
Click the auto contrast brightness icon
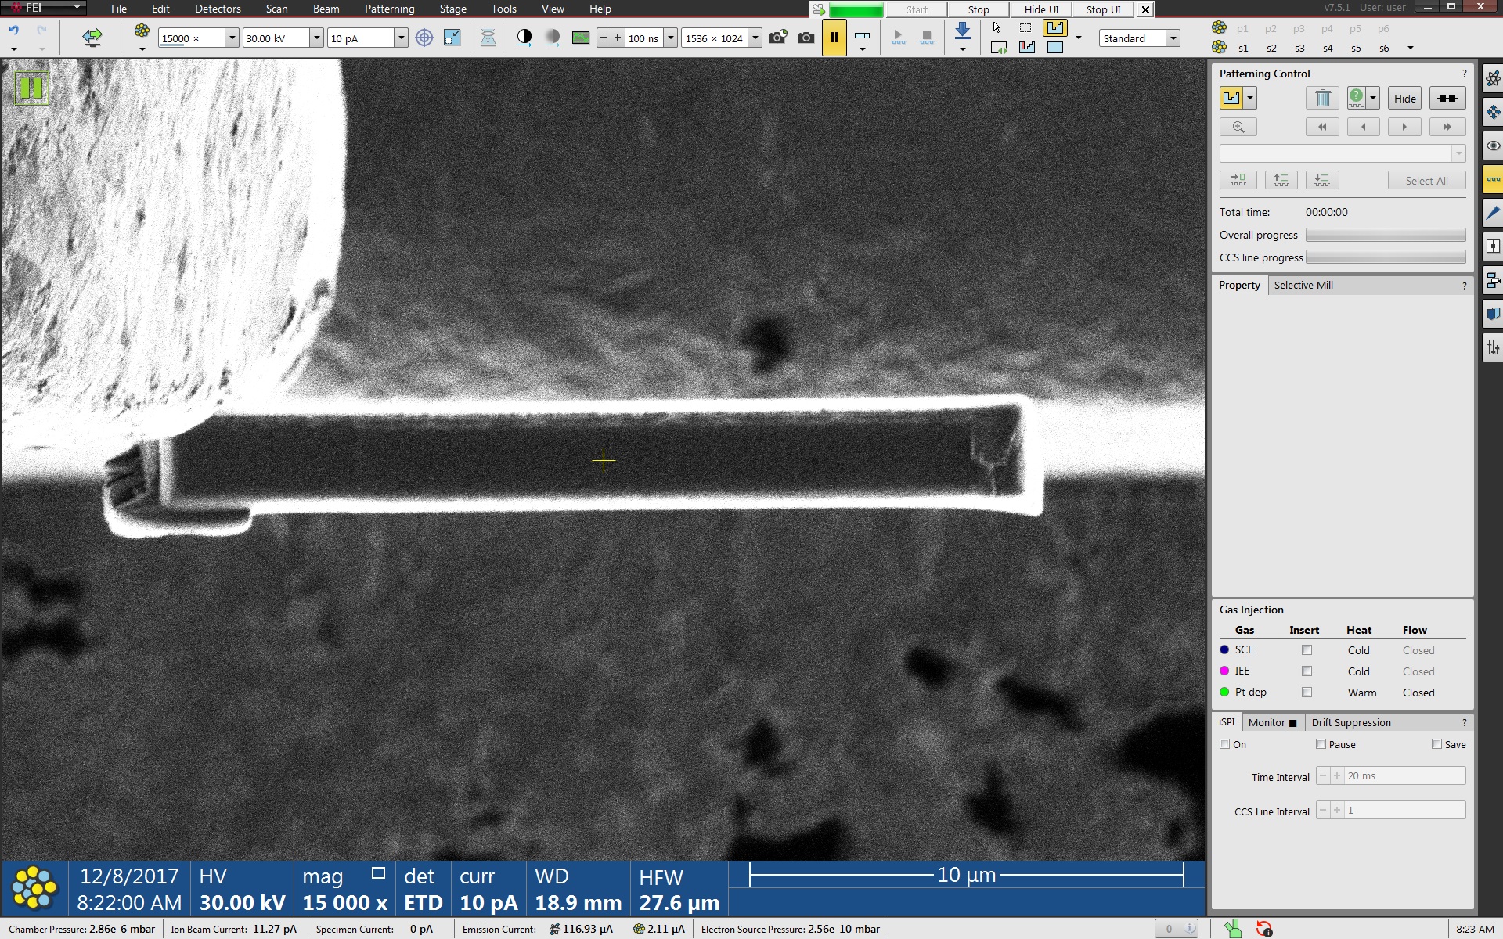click(524, 38)
